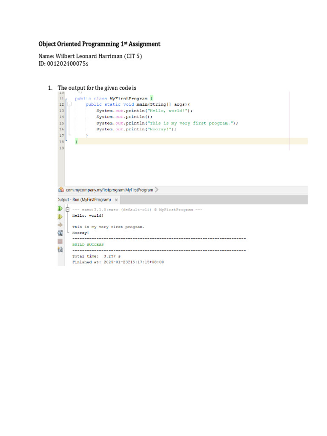The height and width of the screenshot is (436, 327).
Task: Collapse the exec output fold in Output panel
Action: (68, 209)
